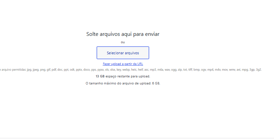Click the 'ou' separator text
Viewport: 274px width, 140px height.
[123, 42]
